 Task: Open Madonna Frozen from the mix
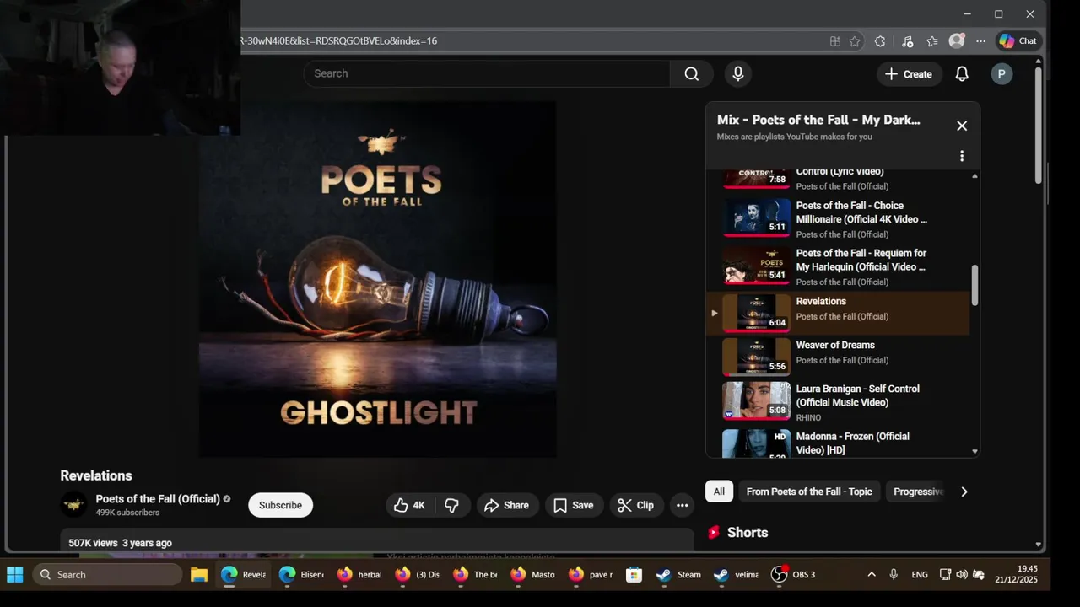click(x=838, y=443)
